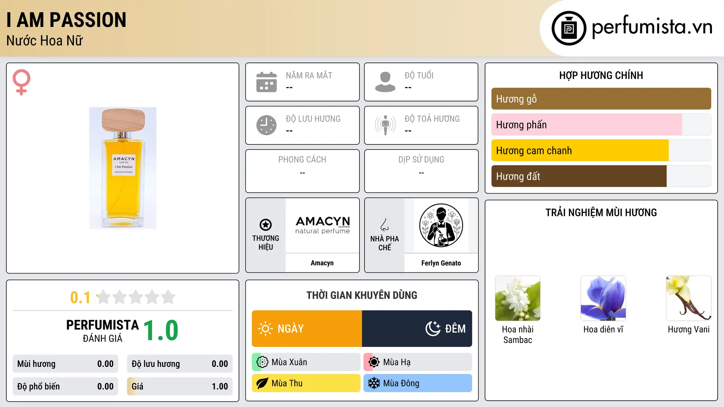Click the female gender symbol icon
The width and height of the screenshot is (724, 407).
(x=22, y=82)
